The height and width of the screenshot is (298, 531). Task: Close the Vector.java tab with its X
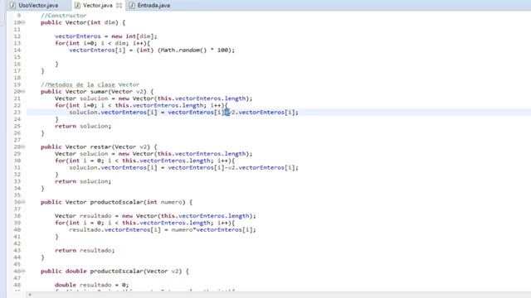(x=119, y=6)
